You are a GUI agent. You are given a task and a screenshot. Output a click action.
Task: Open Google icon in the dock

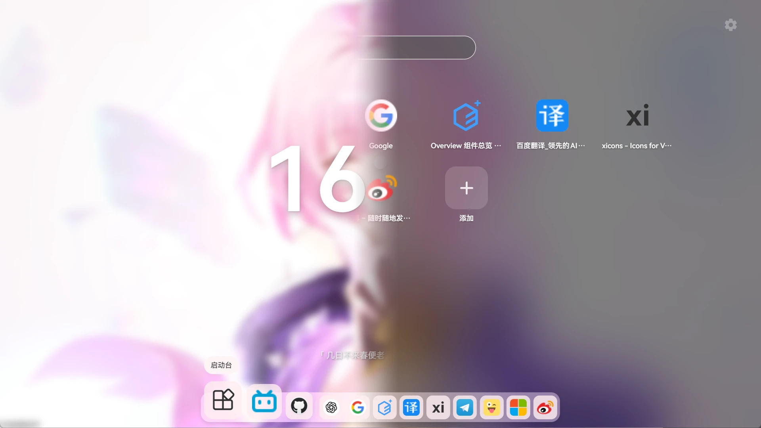pyautogui.click(x=358, y=407)
